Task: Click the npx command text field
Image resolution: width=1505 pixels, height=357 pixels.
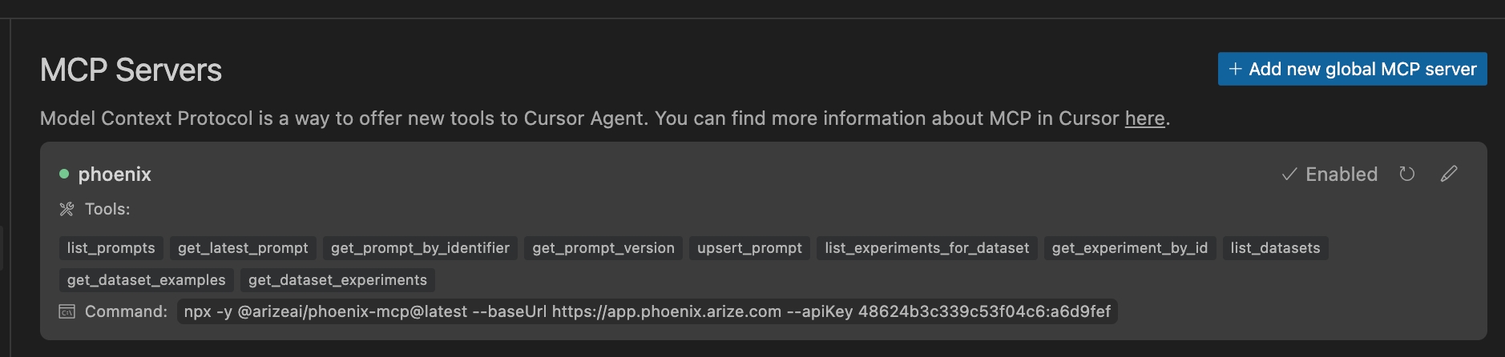Action: coord(647,311)
